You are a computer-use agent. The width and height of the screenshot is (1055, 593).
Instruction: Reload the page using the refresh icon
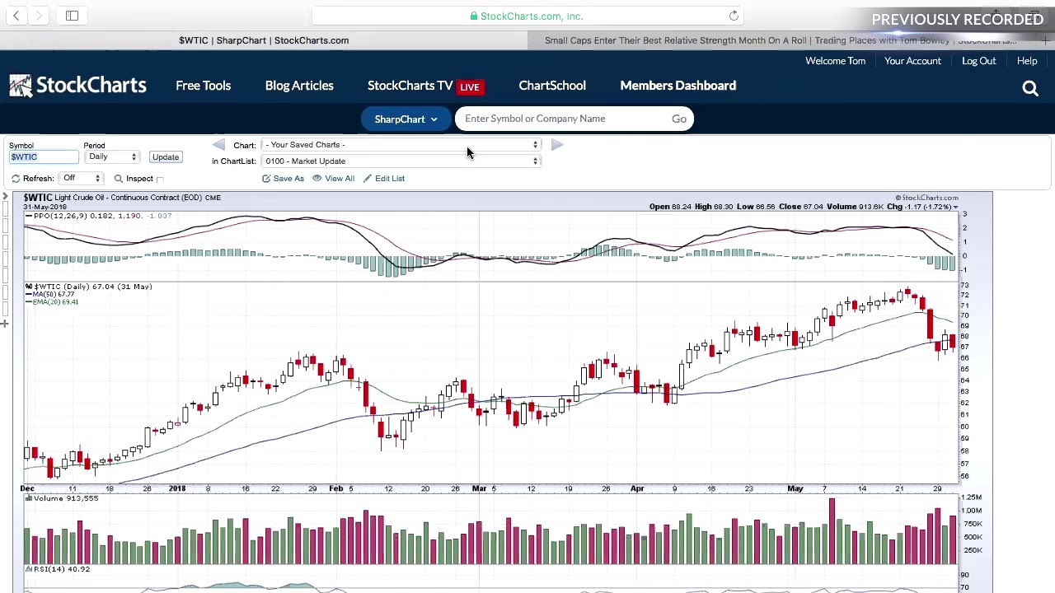click(734, 16)
